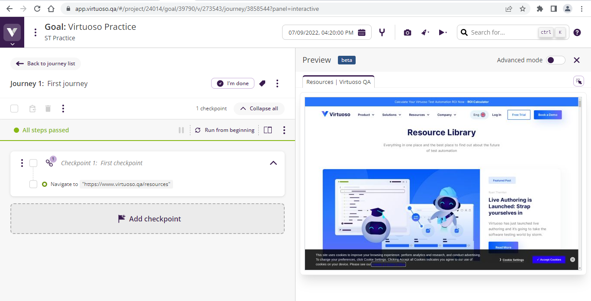
Task: Click the camera snapshot icon
Action: coord(407,32)
